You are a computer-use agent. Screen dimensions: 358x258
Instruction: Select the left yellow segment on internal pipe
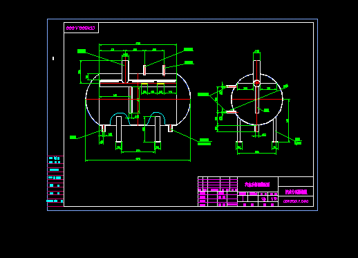click(x=144, y=84)
